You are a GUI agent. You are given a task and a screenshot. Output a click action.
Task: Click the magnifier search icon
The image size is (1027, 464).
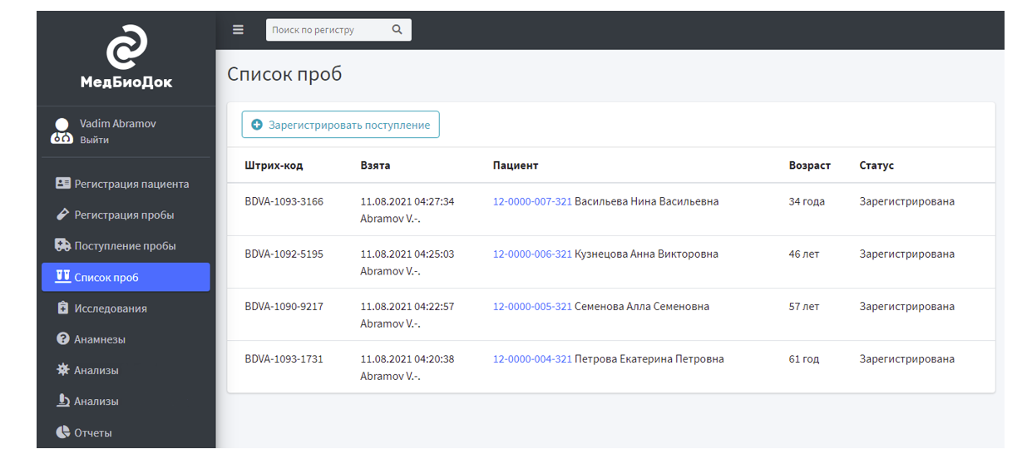coord(397,30)
